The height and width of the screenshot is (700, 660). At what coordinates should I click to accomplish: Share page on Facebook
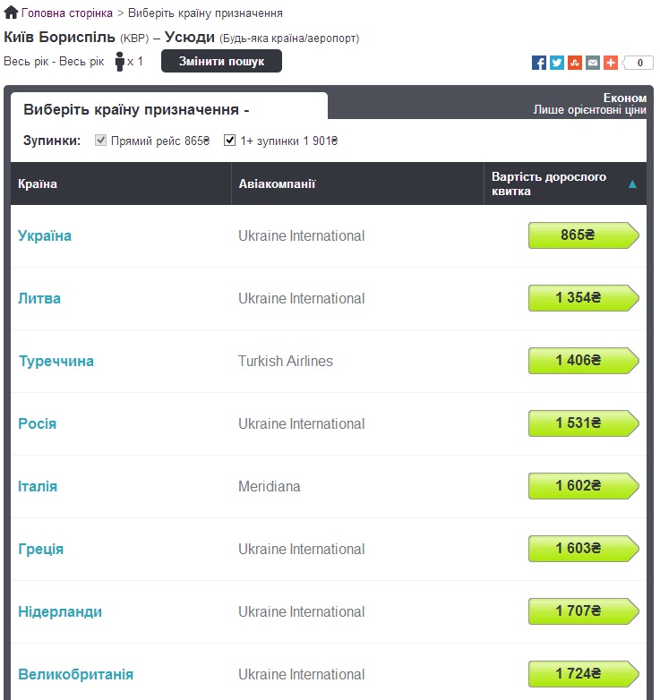click(x=539, y=63)
